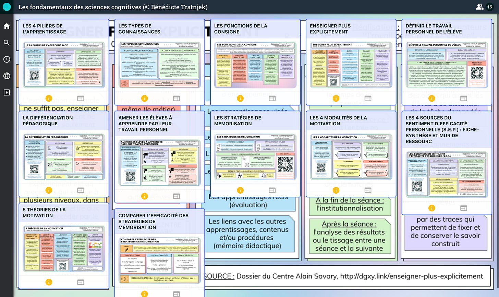Viewport: 499px width, 297px height.
Task: Click card title '5 THÉORIES DE LA MOTIVATION'
Action: tap(44, 213)
